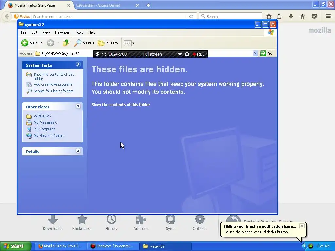This screenshot has height=251, width=335.
Task: Click Bookmarks on the Firefox start page
Action: pos(82,223)
